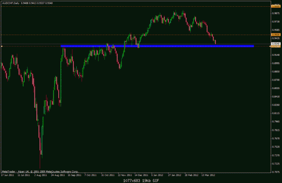Click the 5 Jan 2012 date label
The width and height of the screenshot is (282, 183).
pyautogui.click(x=157, y=175)
